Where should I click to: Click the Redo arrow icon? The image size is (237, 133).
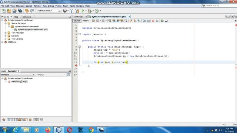tap(32, 11)
